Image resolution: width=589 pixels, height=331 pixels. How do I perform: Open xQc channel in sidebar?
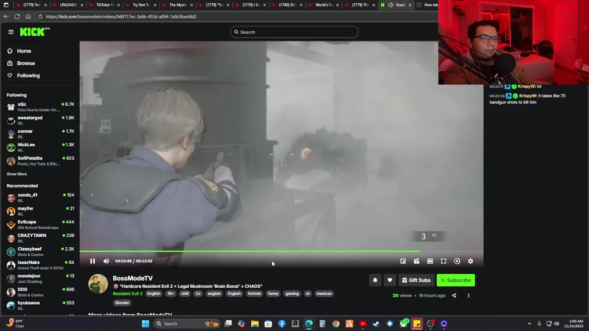[x=40, y=107]
